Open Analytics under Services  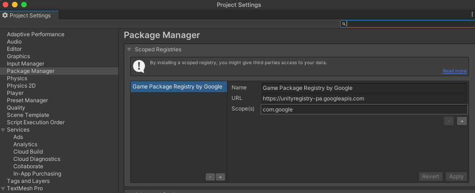pyautogui.click(x=25, y=144)
